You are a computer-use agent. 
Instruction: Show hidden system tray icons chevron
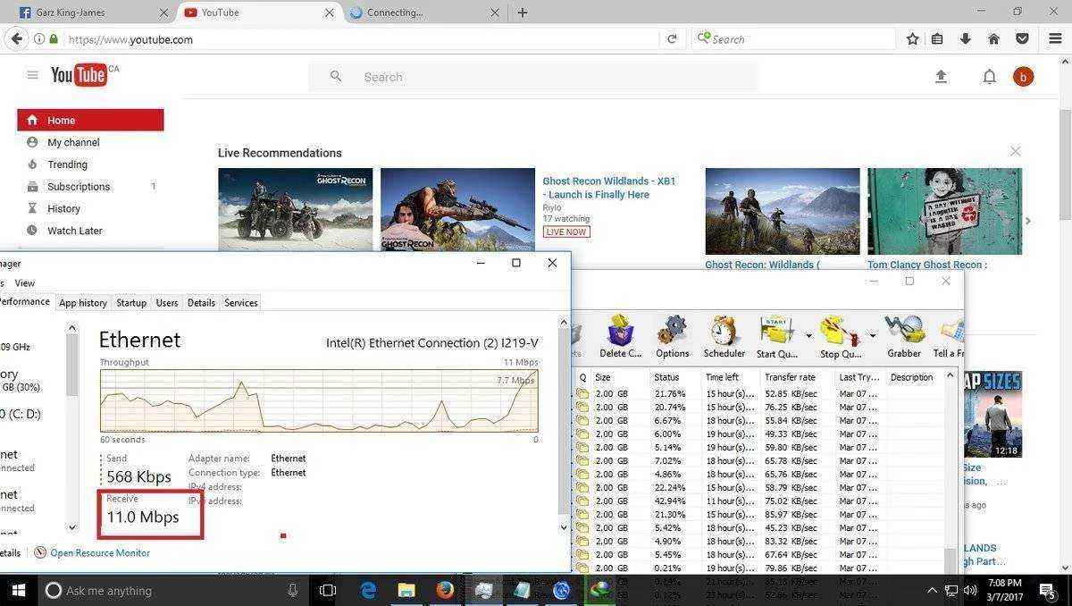coord(932,590)
